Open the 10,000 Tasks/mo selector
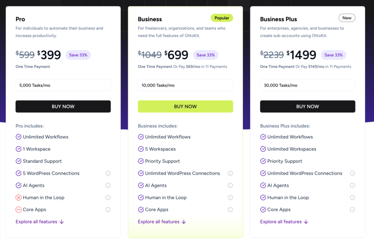Image resolution: width=374 pixels, height=243 pixels. coord(185,85)
